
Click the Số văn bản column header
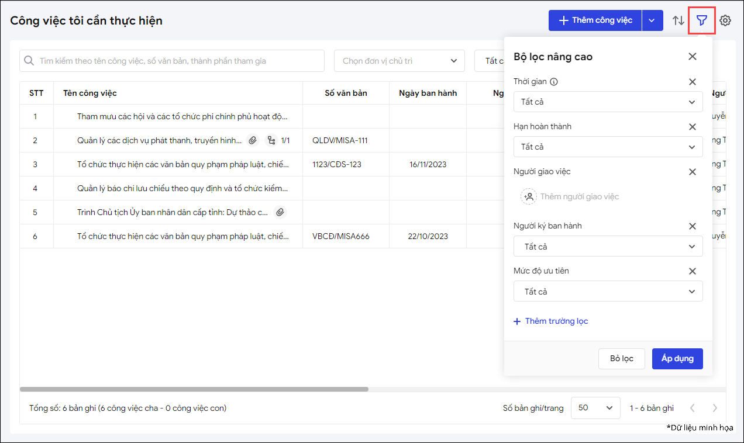(x=346, y=93)
